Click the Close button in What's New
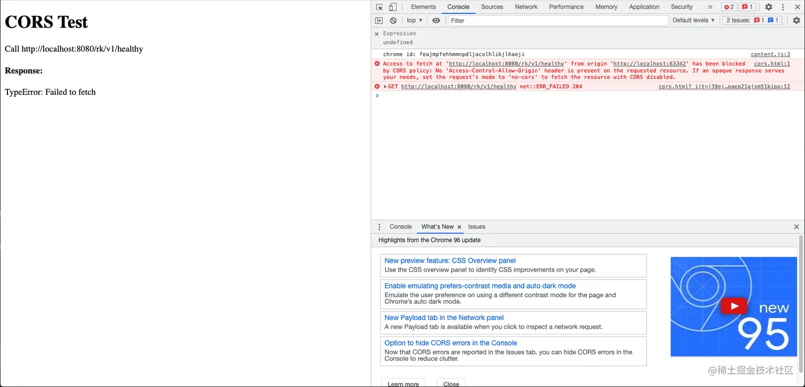This screenshot has width=805, height=387. [x=451, y=383]
